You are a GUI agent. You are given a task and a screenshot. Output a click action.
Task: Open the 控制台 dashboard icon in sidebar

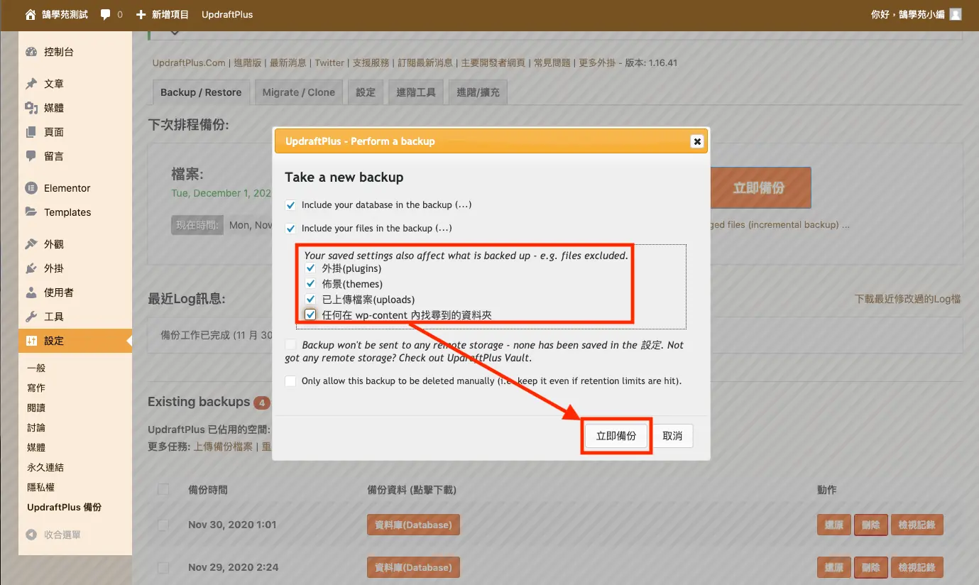(x=31, y=52)
